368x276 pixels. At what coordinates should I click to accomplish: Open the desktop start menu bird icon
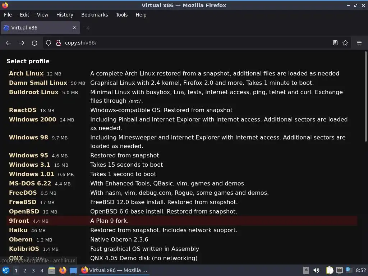point(6,270)
